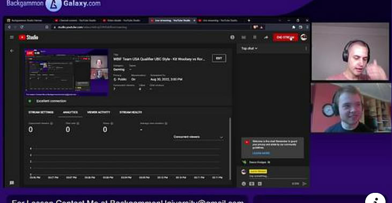Viewport: 392px width, 203px height.
Task: Open the Viewer Activity tab
Action: [x=99, y=112]
